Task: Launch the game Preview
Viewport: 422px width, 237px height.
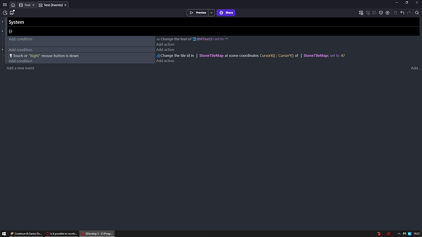Action: coord(198,13)
